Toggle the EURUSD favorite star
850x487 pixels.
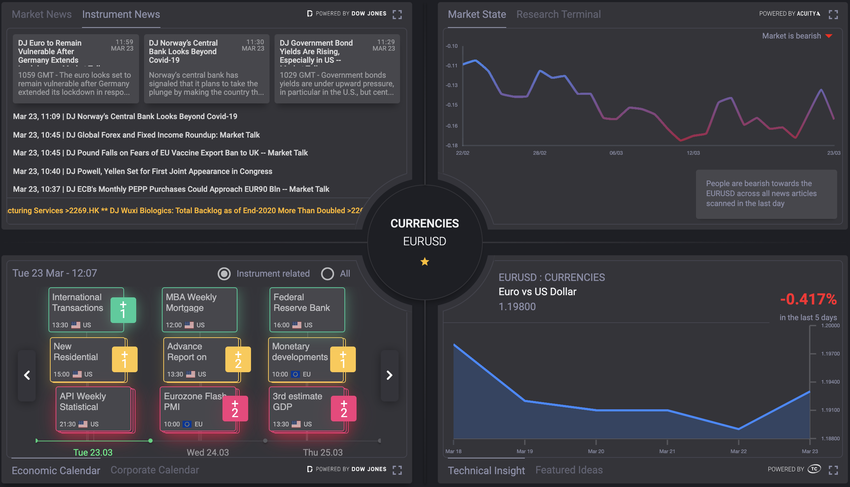[x=425, y=262]
